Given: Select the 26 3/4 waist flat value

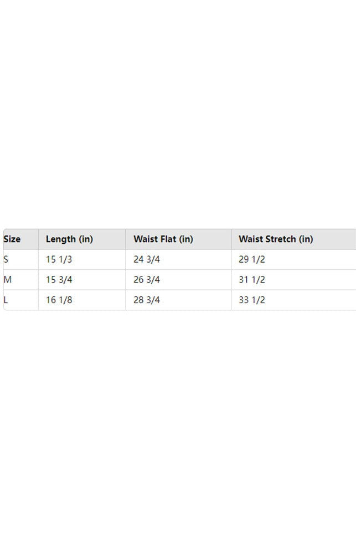Looking at the screenshot, I should pos(147,280).
